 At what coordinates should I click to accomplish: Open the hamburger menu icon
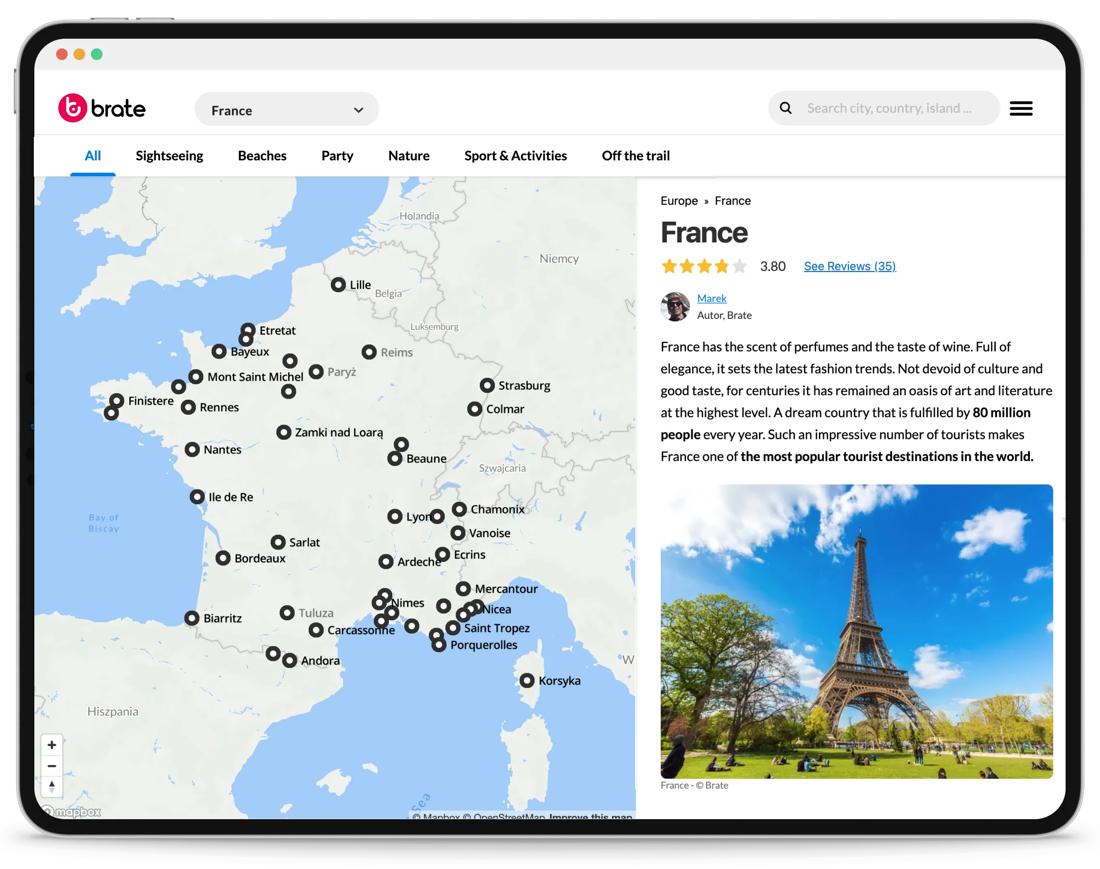click(1020, 108)
